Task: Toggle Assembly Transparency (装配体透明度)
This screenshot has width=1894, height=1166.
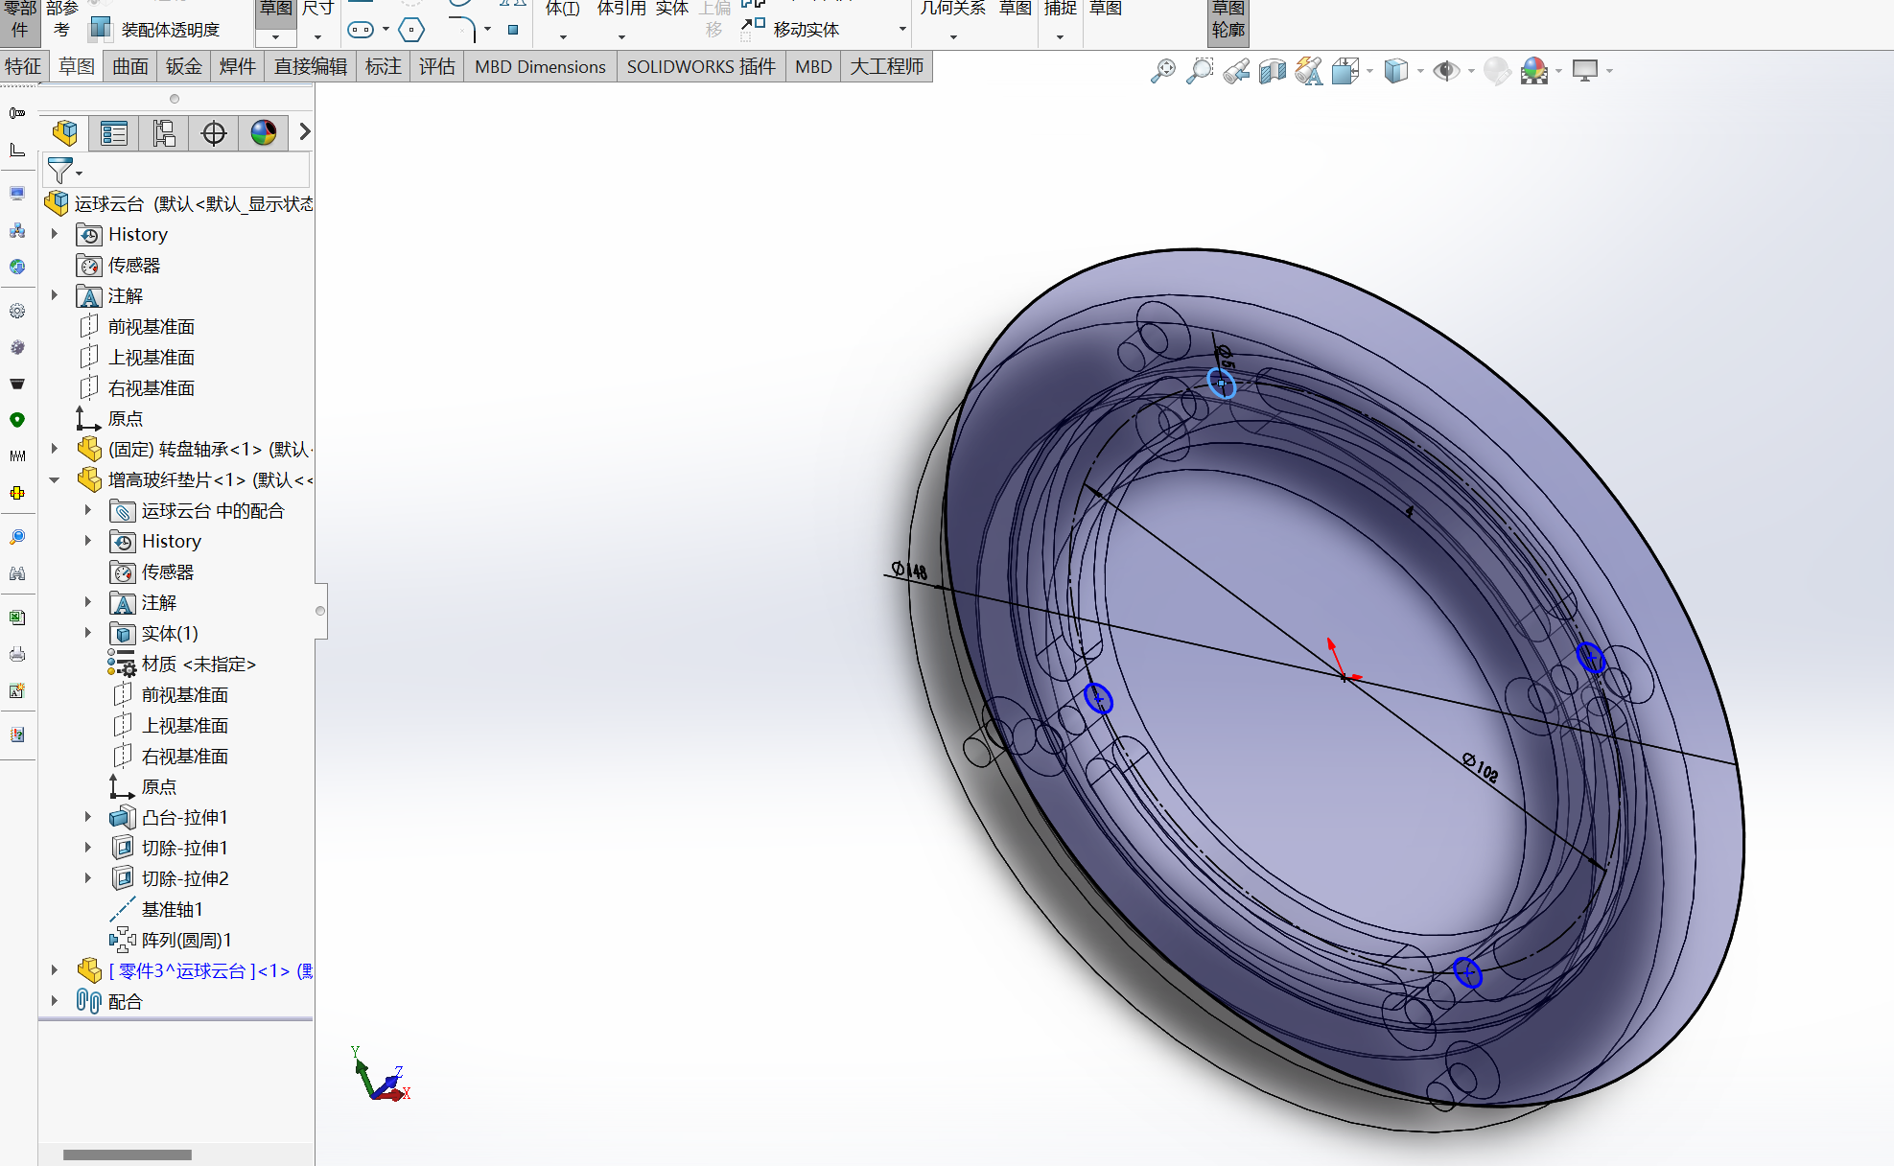Action: pos(155,30)
